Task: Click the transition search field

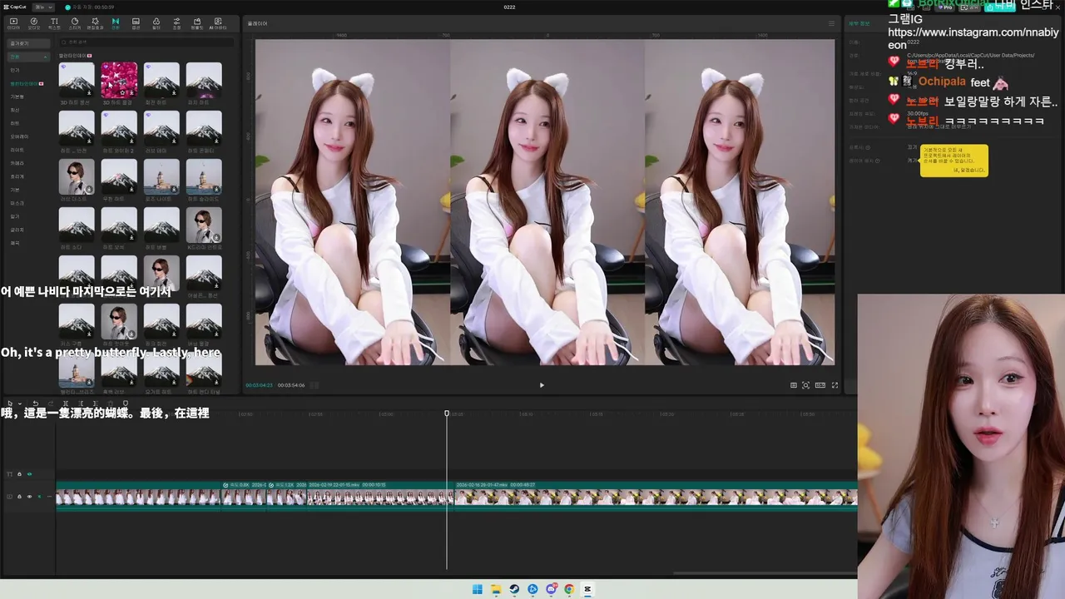Action: 146,42
